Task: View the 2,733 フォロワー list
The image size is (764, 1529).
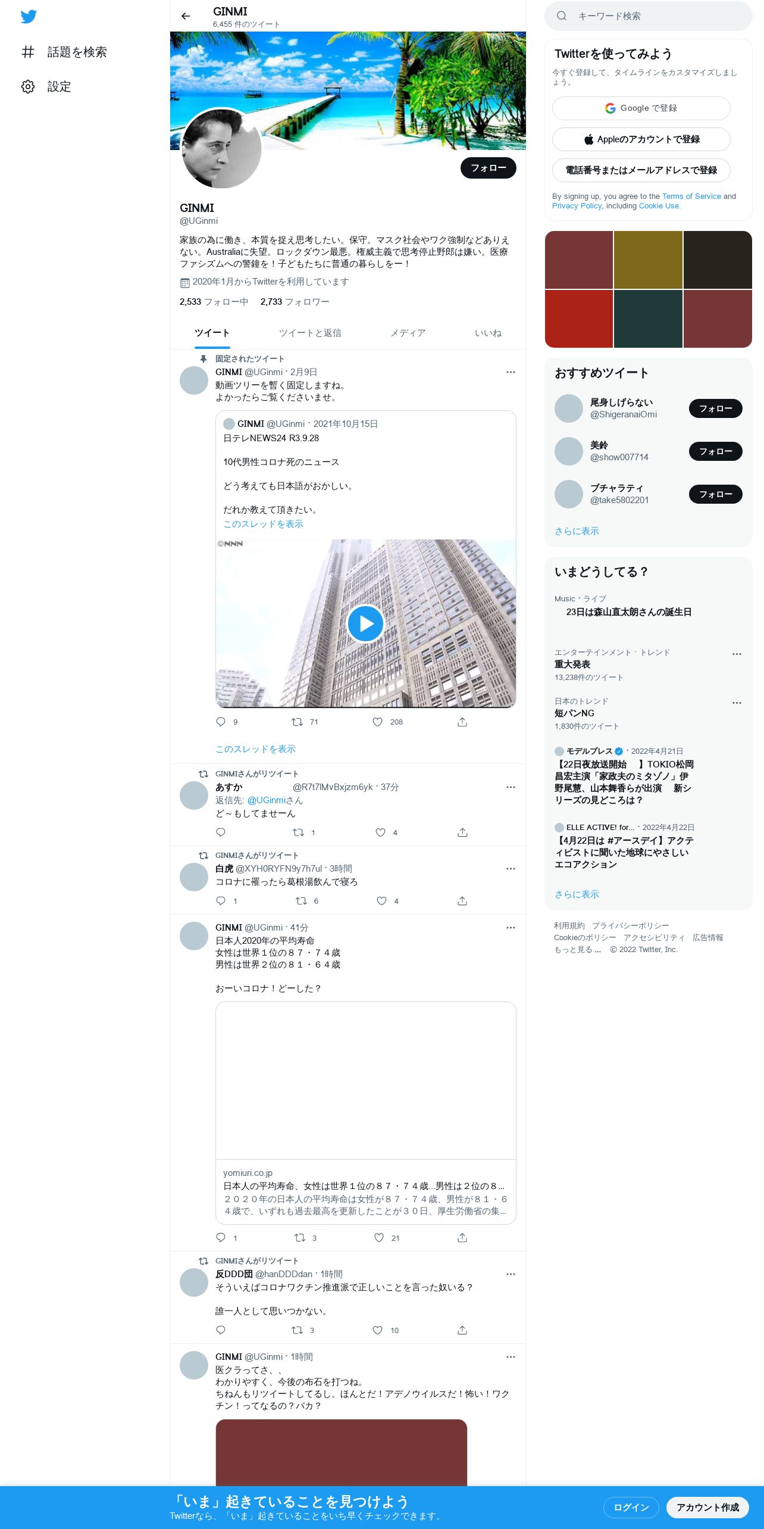Action: point(295,302)
